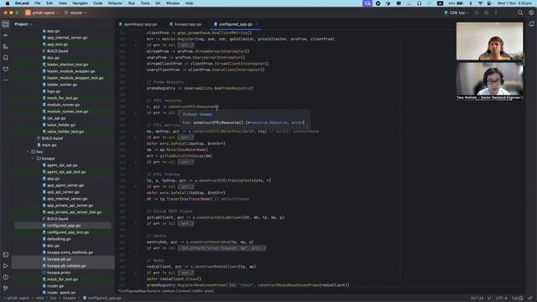Click cursor position indicator in status bar
The height and width of the screenshot is (302, 537).
(x=477, y=298)
